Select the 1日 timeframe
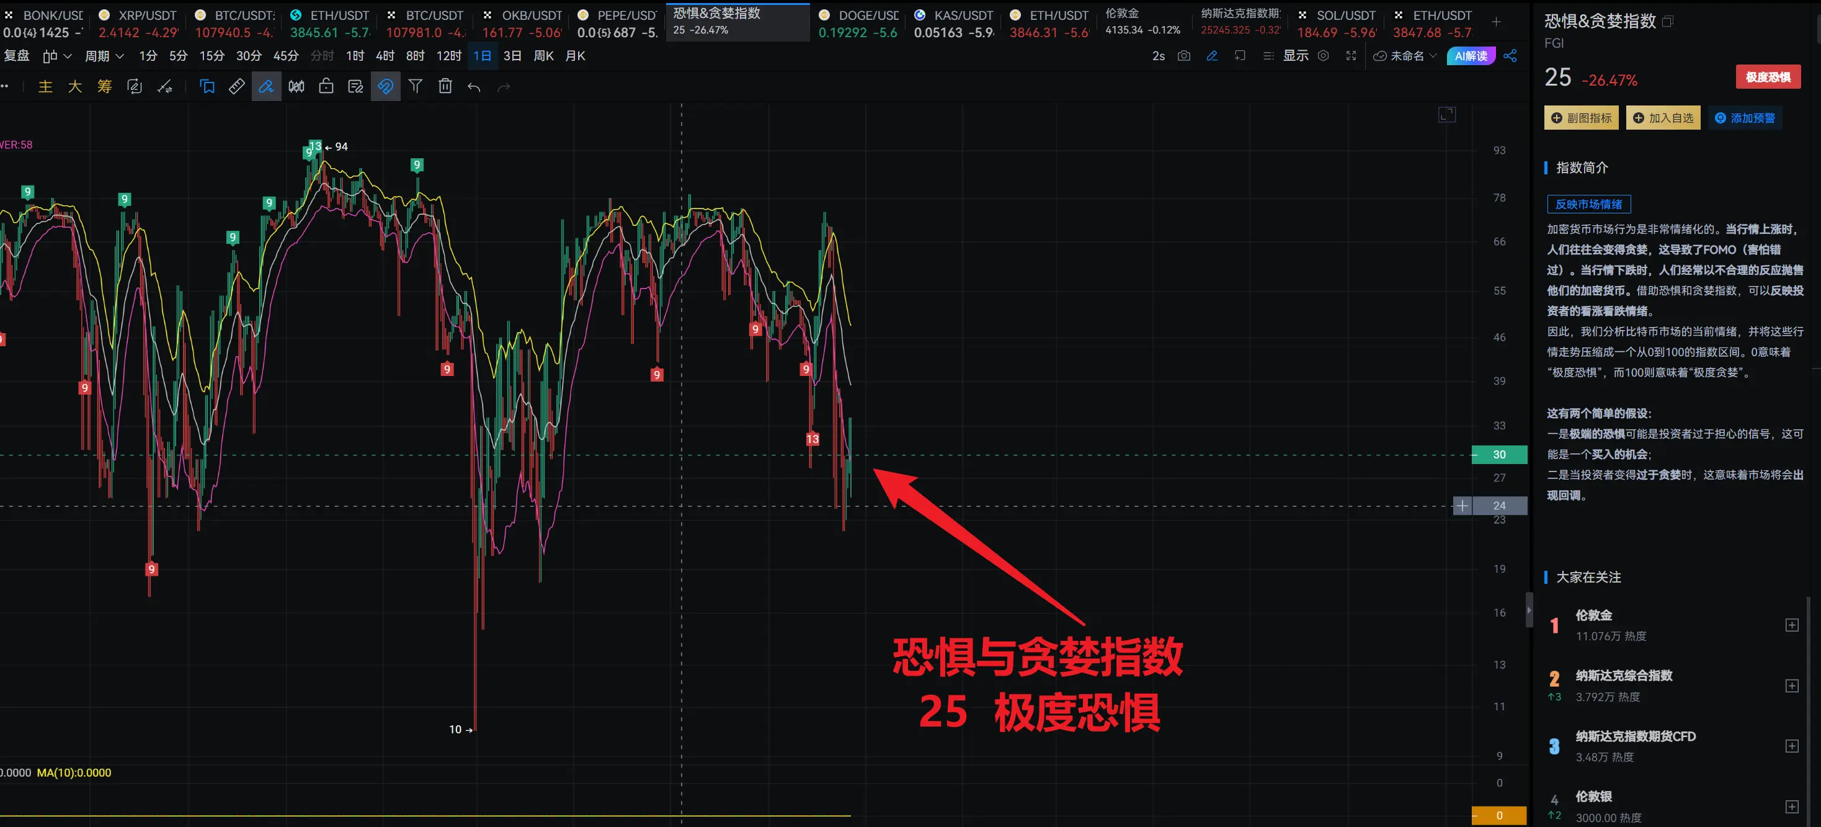Image resolution: width=1821 pixels, height=827 pixels. pos(482,56)
